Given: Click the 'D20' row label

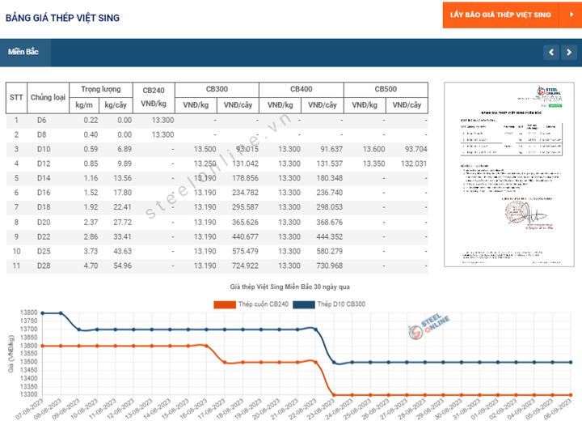Looking at the screenshot, I should (x=44, y=223).
